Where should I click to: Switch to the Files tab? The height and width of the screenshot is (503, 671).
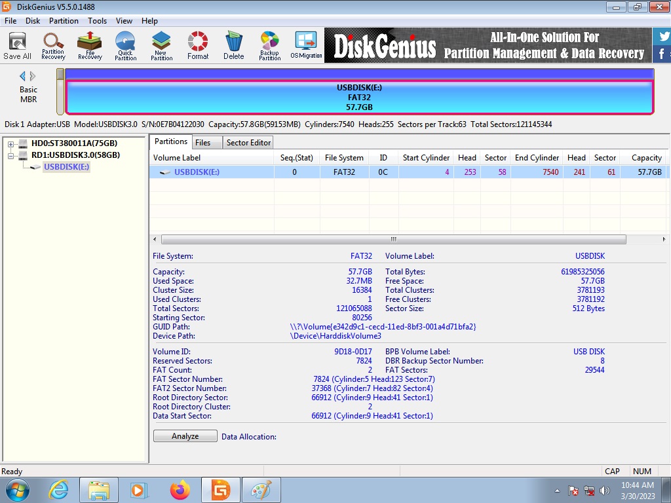pos(203,143)
